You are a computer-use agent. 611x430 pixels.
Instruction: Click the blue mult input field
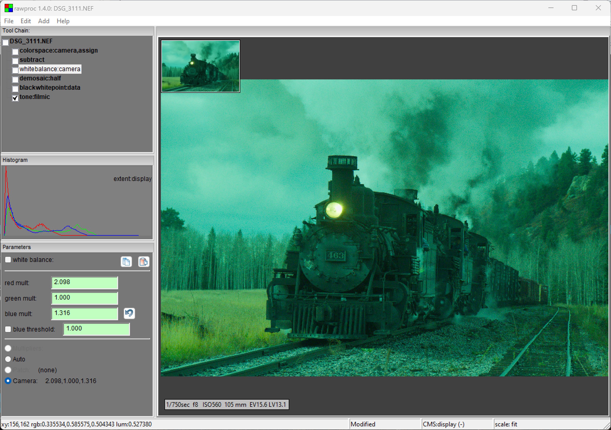pyautogui.click(x=84, y=313)
